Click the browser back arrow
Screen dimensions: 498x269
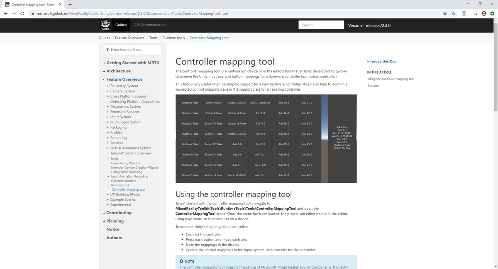(5, 13)
